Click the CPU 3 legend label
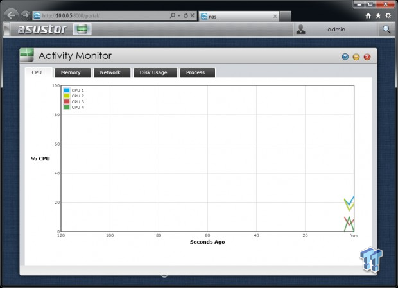Screen dimensions: 398x288 point(78,101)
